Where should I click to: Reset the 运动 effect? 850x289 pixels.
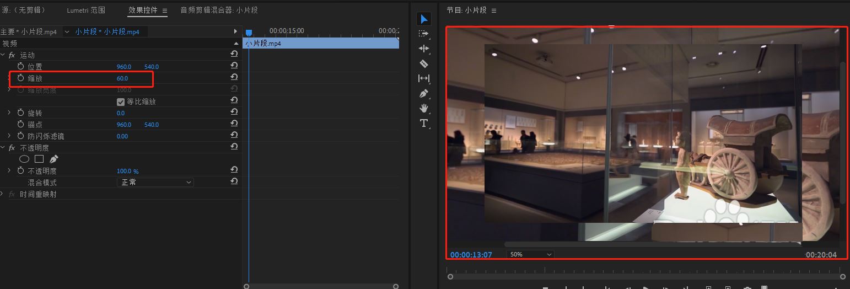click(x=234, y=54)
